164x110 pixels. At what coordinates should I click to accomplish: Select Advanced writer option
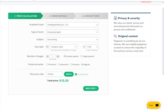59,65
